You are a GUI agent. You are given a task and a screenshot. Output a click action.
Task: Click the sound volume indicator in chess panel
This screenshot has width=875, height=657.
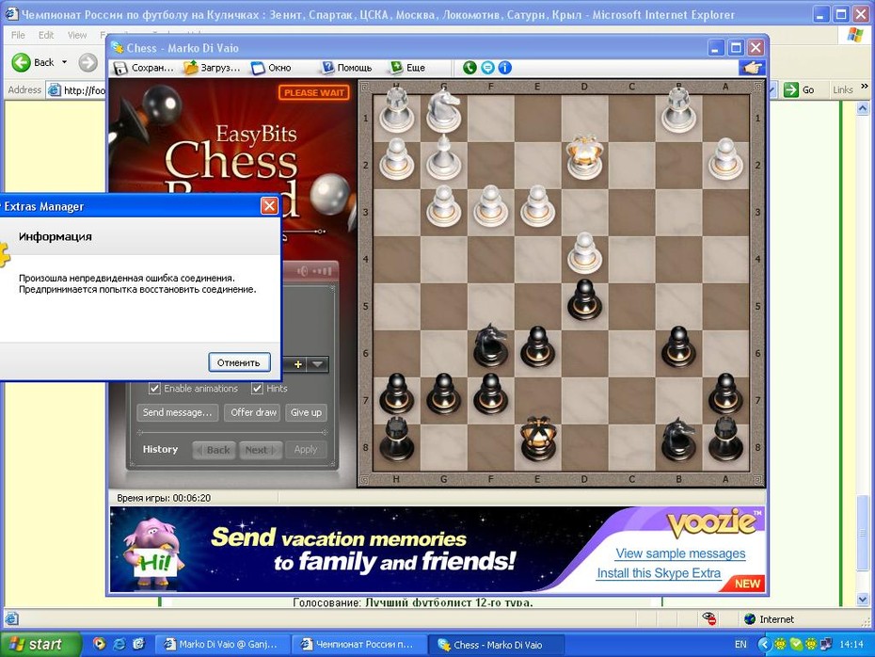(x=314, y=271)
